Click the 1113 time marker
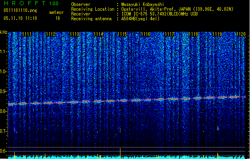This screenshot has height=159, width=250. point(74,34)
